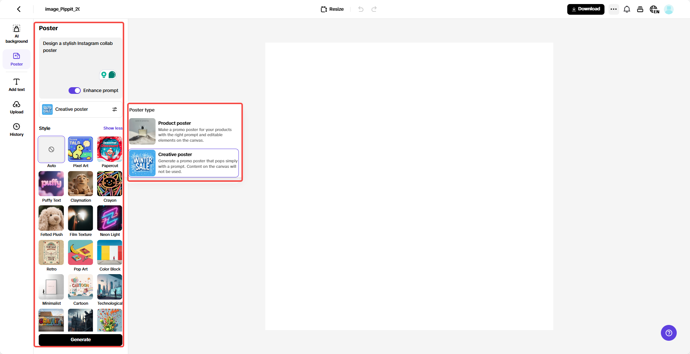Viewport: 690px width, 354px height.
Task: Click the Generate button
Action: coord(80,340)
